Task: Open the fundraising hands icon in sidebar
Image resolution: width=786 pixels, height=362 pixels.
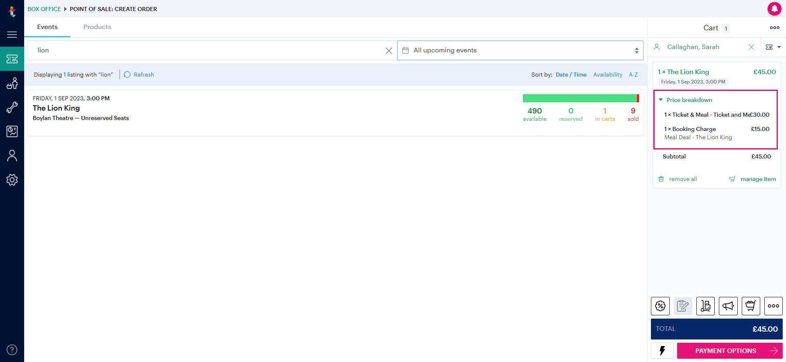Action: tap(12, 83)
